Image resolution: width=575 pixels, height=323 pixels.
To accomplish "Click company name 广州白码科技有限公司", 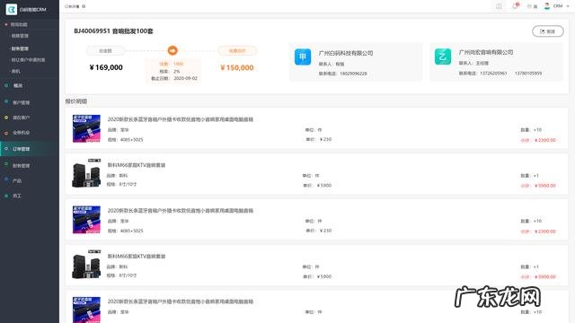I will pyautogui.click(x=346, y=53).
